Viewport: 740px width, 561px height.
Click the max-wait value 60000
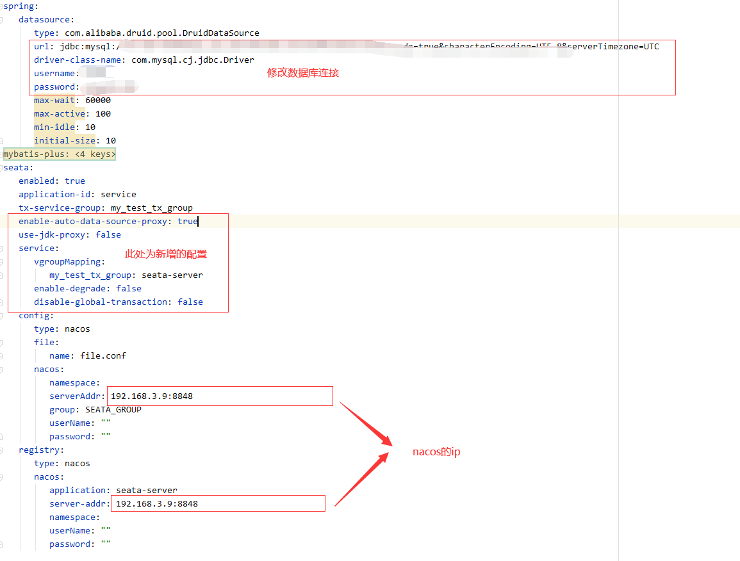coord(97,101)
